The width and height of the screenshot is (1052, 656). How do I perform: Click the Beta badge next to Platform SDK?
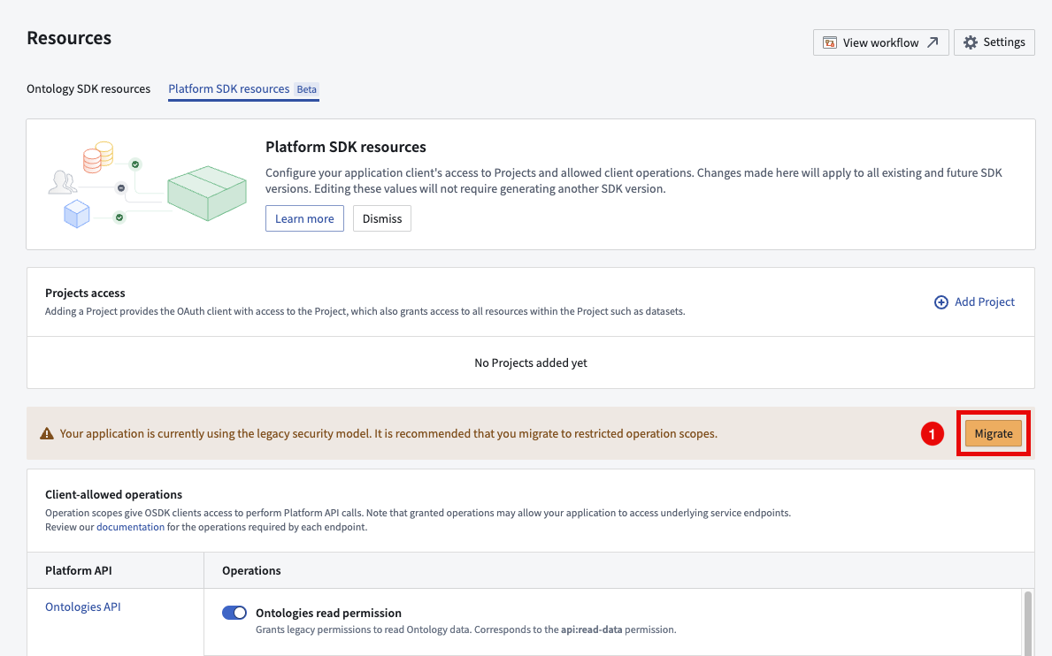coord(306,88)
